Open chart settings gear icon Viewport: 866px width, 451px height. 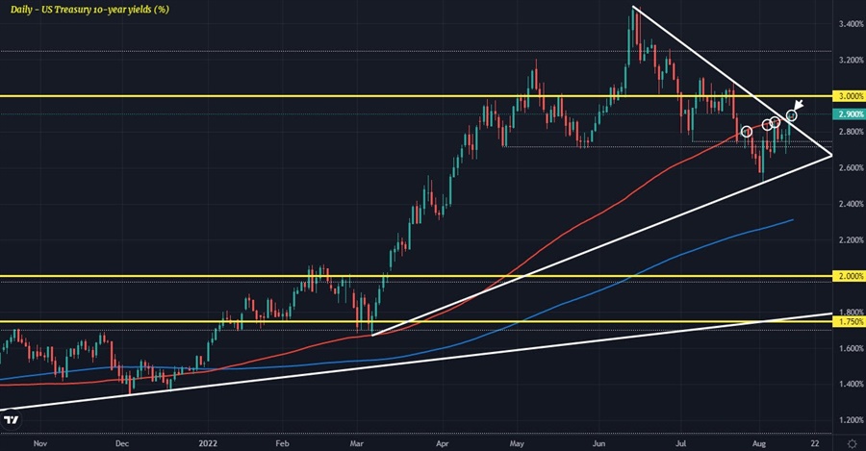(x=851, y=443)
